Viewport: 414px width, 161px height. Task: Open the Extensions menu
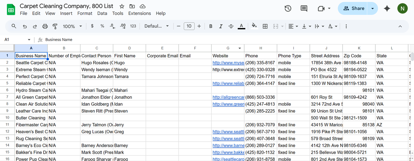(139, 13)
